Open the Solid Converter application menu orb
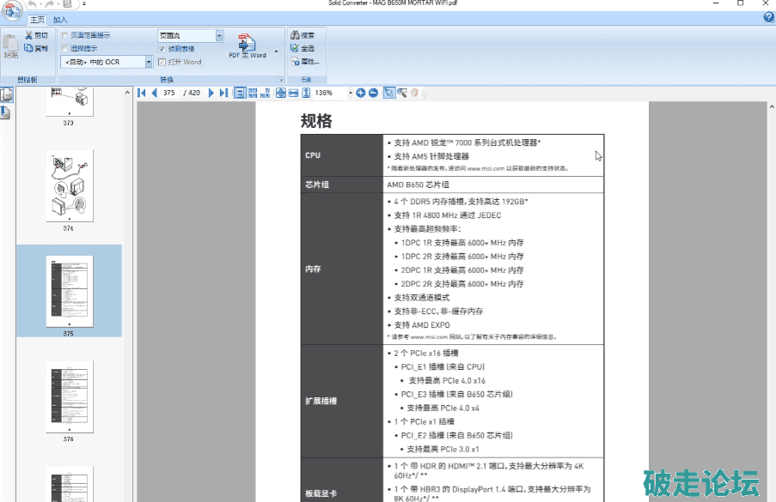The image size is (776, 502). coord(12,9)
